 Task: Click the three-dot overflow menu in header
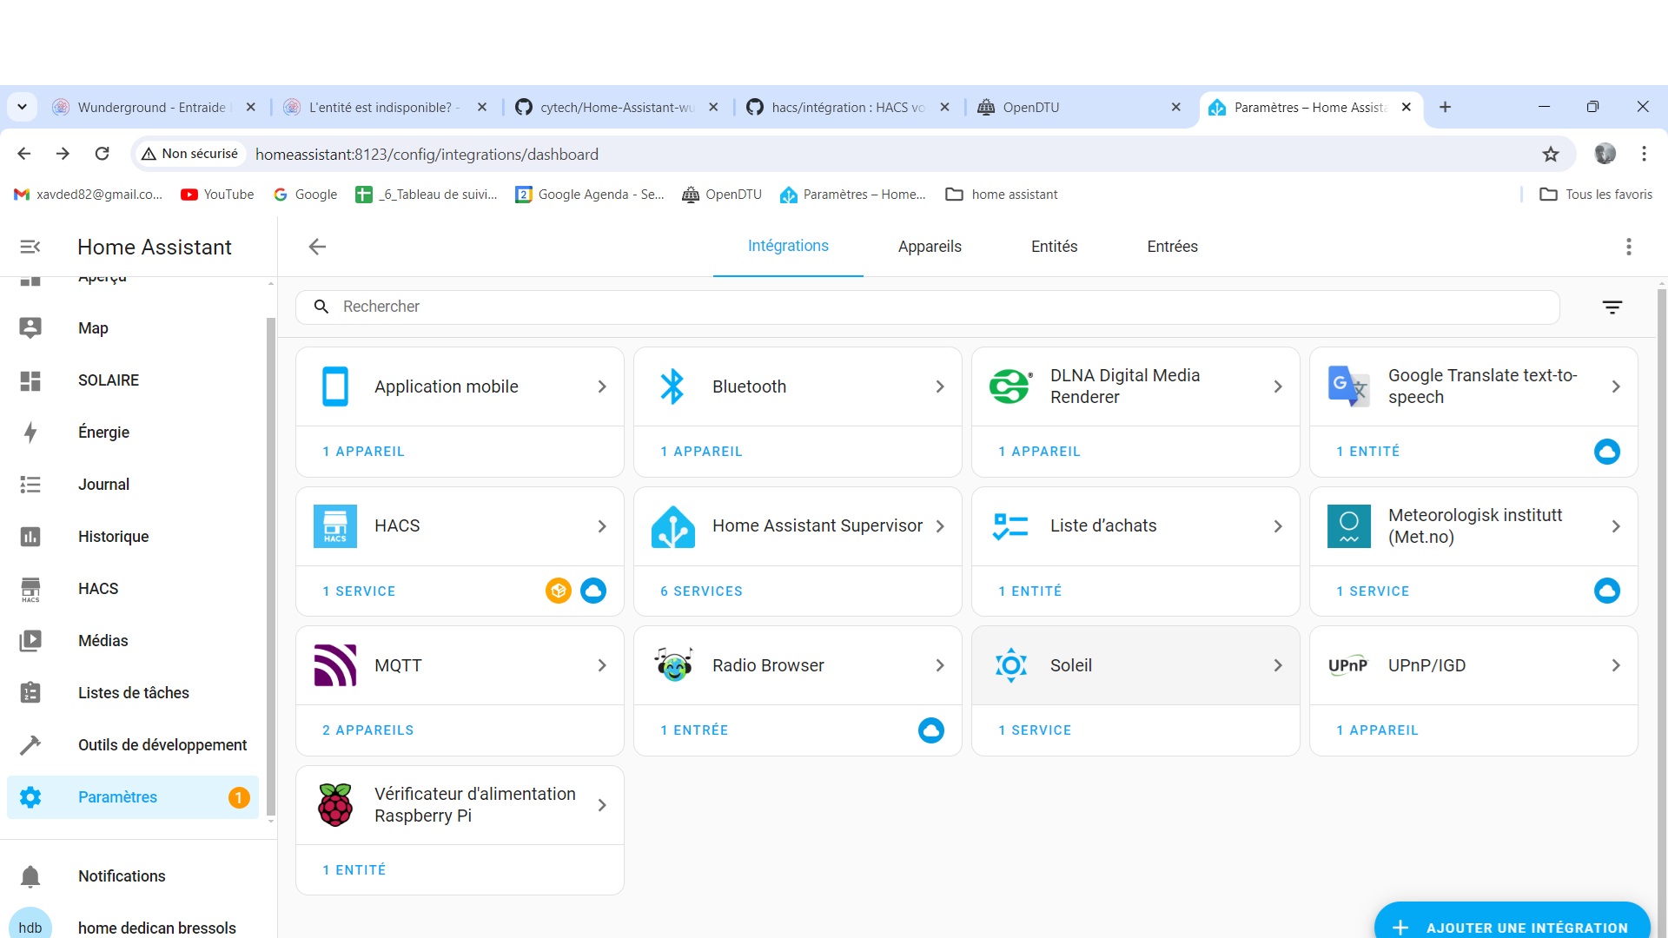tap(1628, 247)
